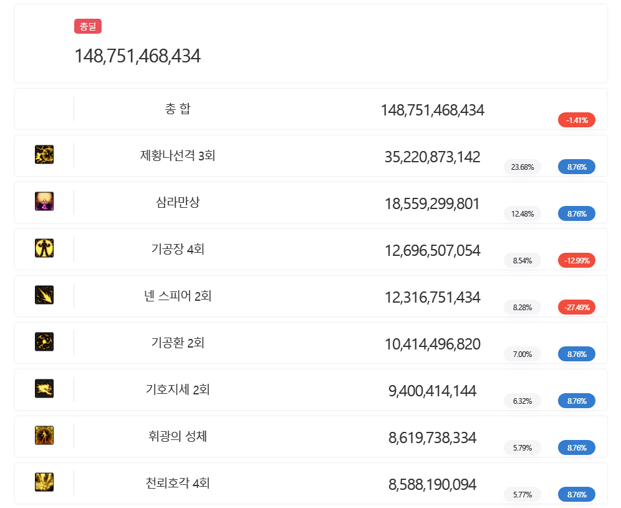
Task: Click the blue 8.76% badge for 휘광의 성체
Action: click(x=576, y=447)
